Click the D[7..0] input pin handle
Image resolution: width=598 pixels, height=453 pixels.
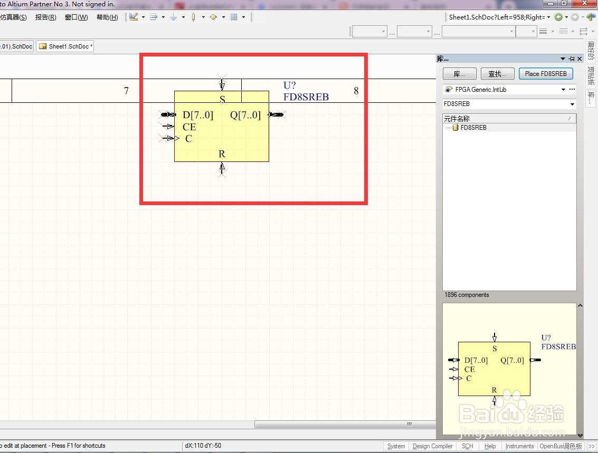coord(168,114)
